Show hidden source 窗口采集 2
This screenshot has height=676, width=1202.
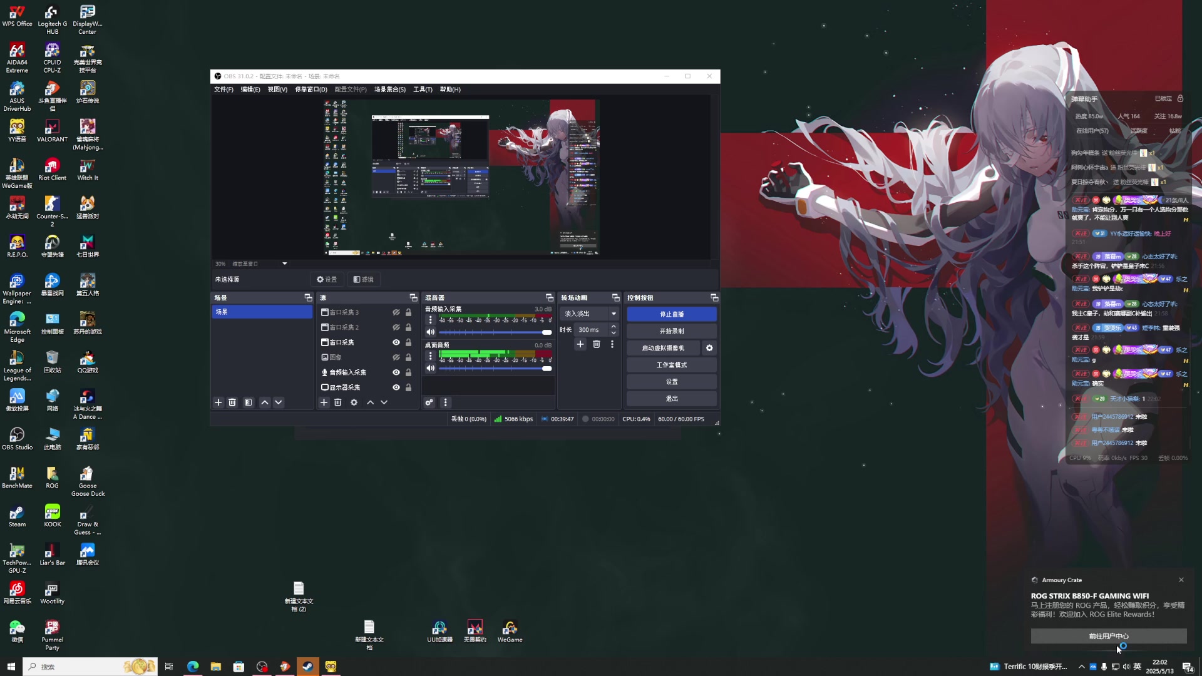396,327
